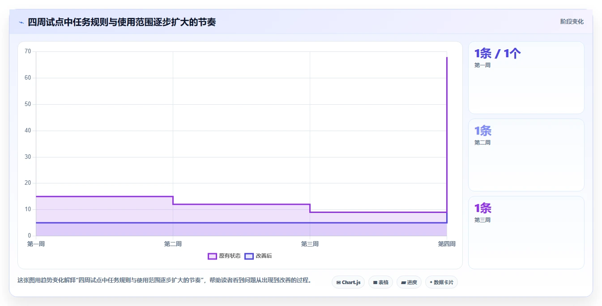The height and width of the screenshot is (306, 602).
Task: Select the 表格 chip
Action: click(380, 282)
